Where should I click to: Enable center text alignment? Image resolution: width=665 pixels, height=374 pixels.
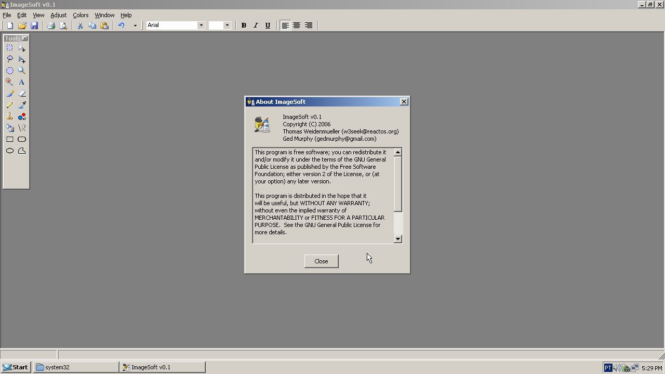297,25
